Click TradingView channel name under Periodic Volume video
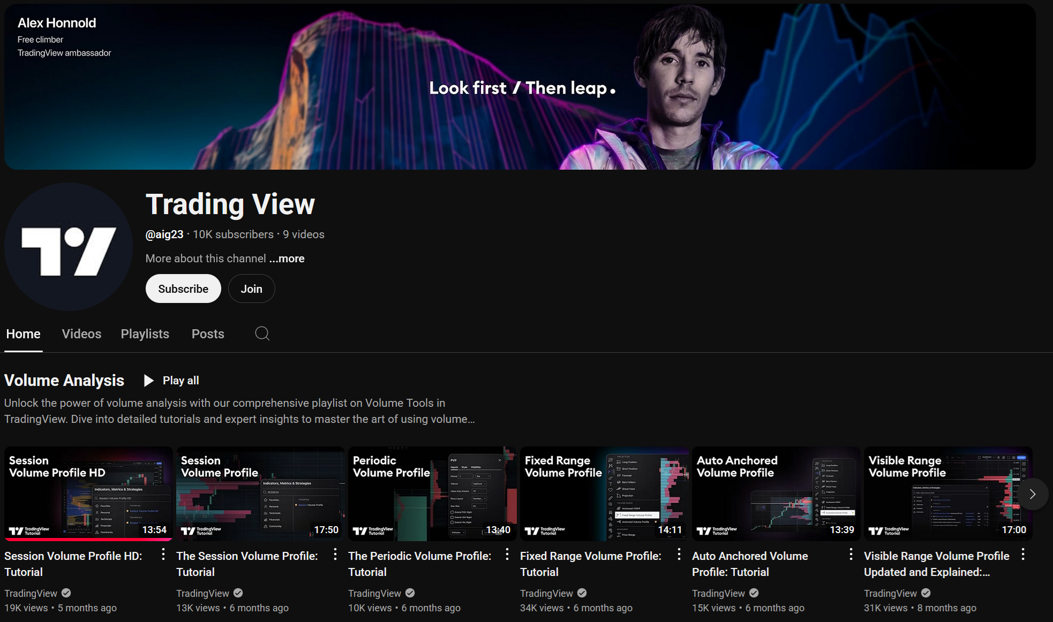Image resolution: width=1053 pixels, height=622 pixels. tap(374, 593)
